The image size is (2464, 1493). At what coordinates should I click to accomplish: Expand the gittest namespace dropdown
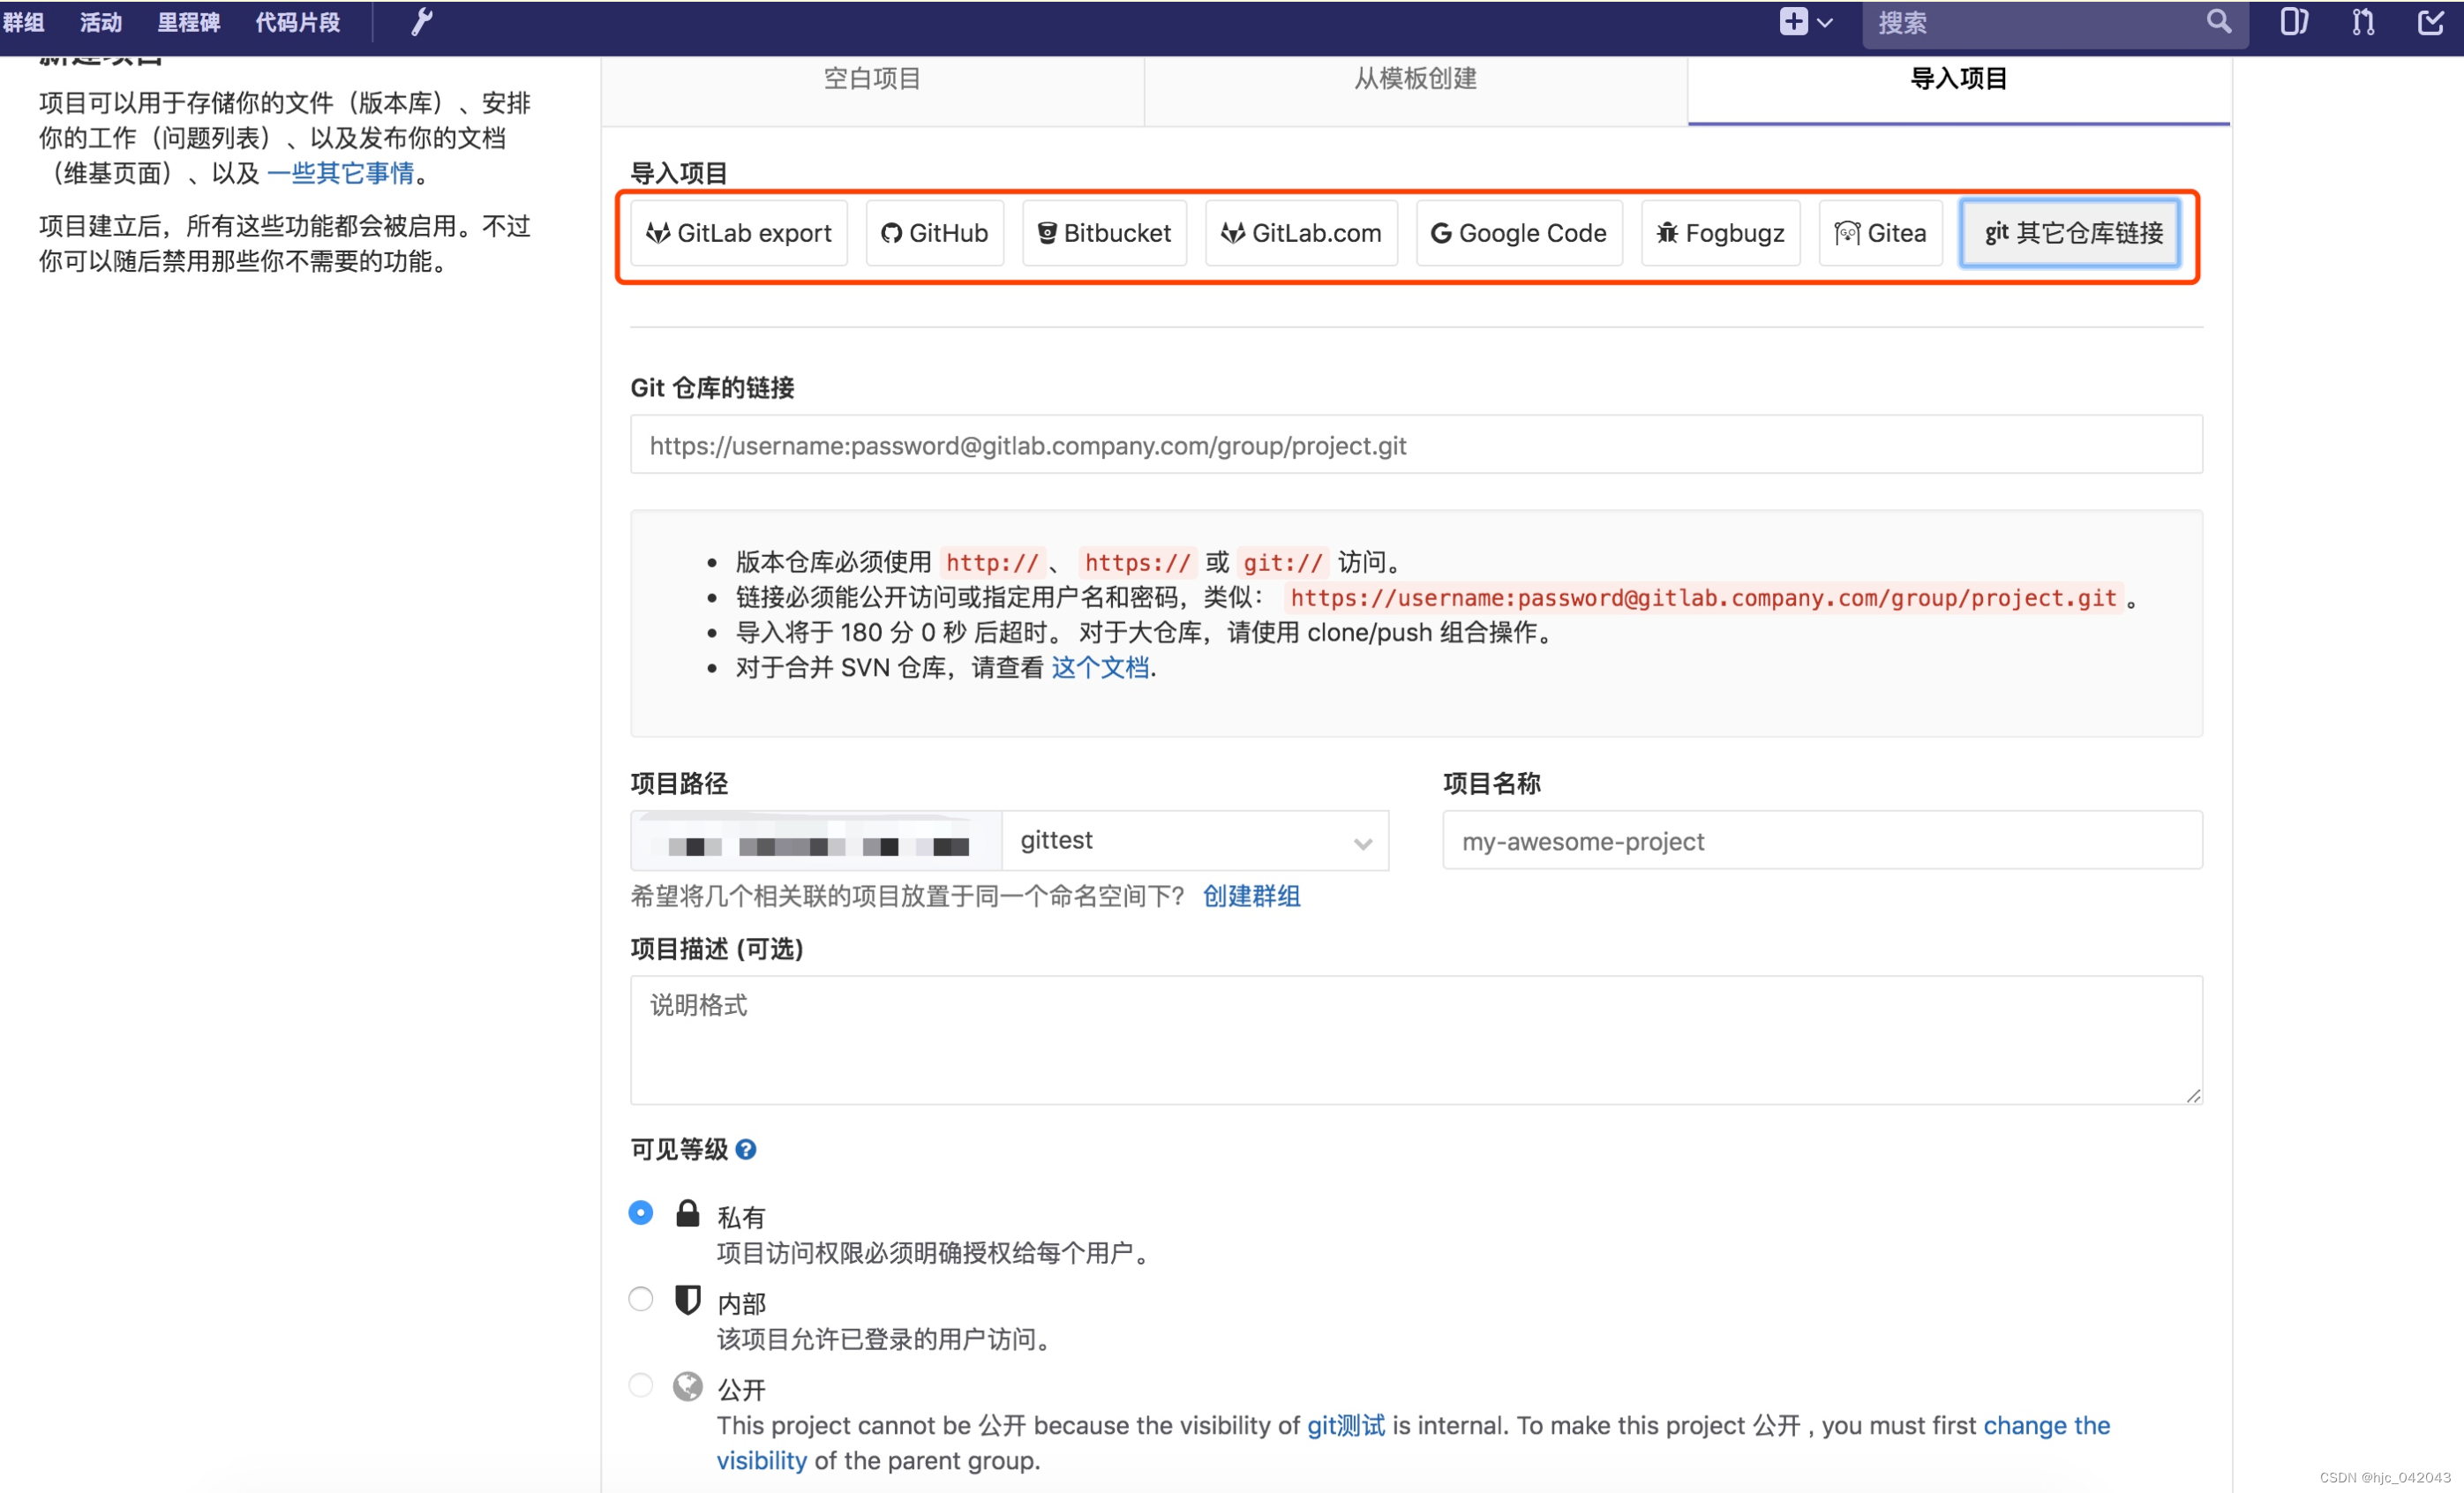pyautogui.click(x=1194, y=841)
